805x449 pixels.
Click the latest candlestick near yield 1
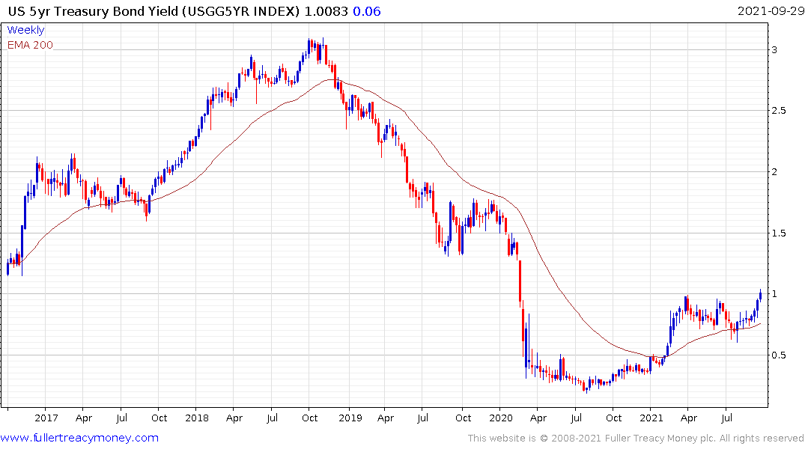click(760, 295)
